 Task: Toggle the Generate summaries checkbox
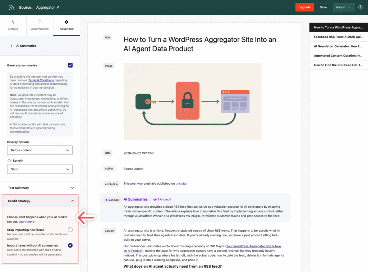70,65
